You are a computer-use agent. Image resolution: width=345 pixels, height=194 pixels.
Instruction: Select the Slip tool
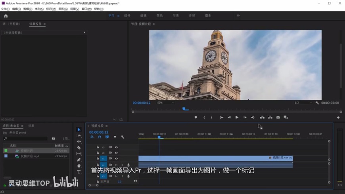point(79,154)
